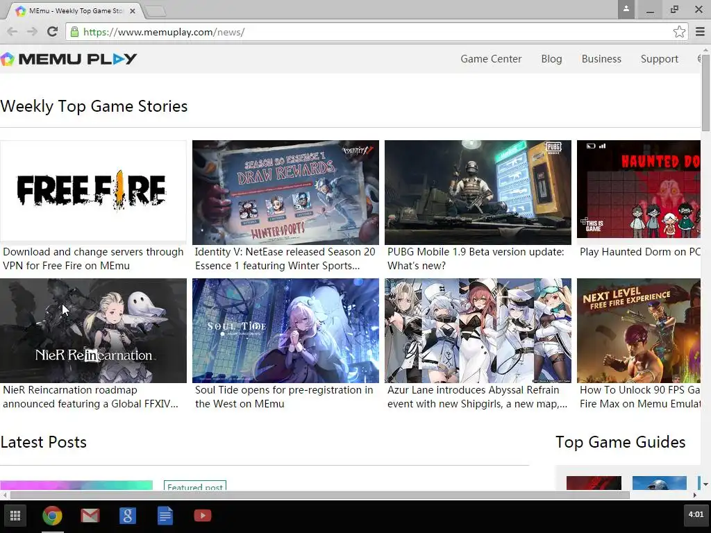
Task: Close the MEmu Weekly Top Game tab
Action: coord(133,11)
